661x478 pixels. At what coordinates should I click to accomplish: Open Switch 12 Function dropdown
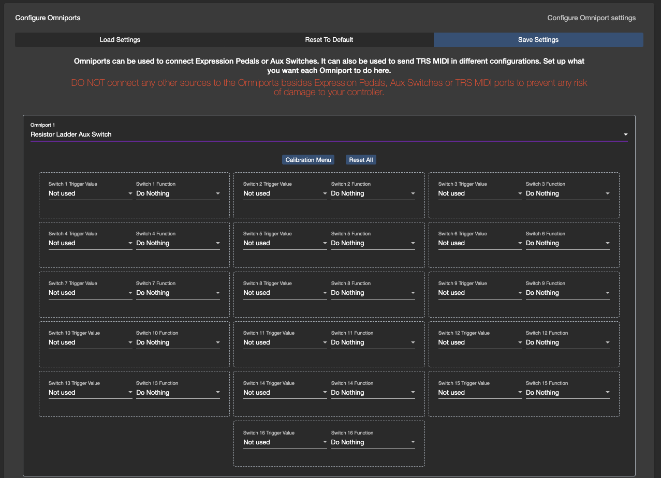(x=567, y=342)
